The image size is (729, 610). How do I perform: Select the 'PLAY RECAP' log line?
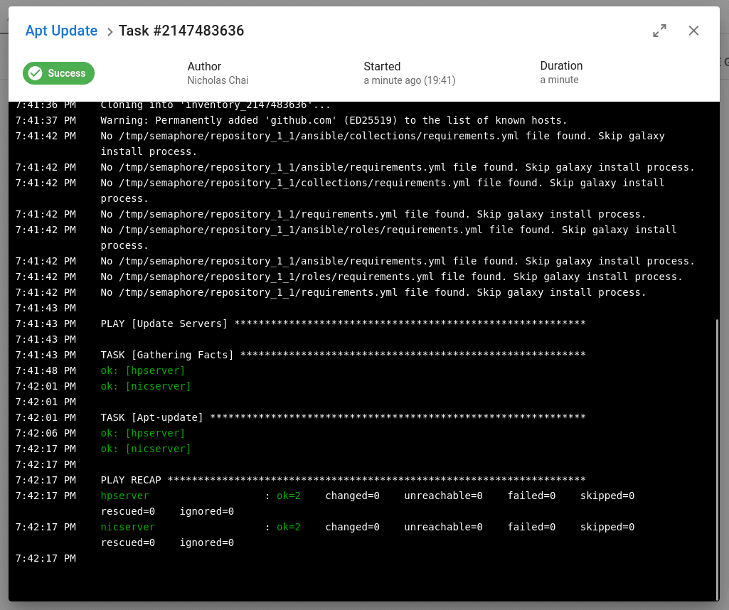point(343,480)
